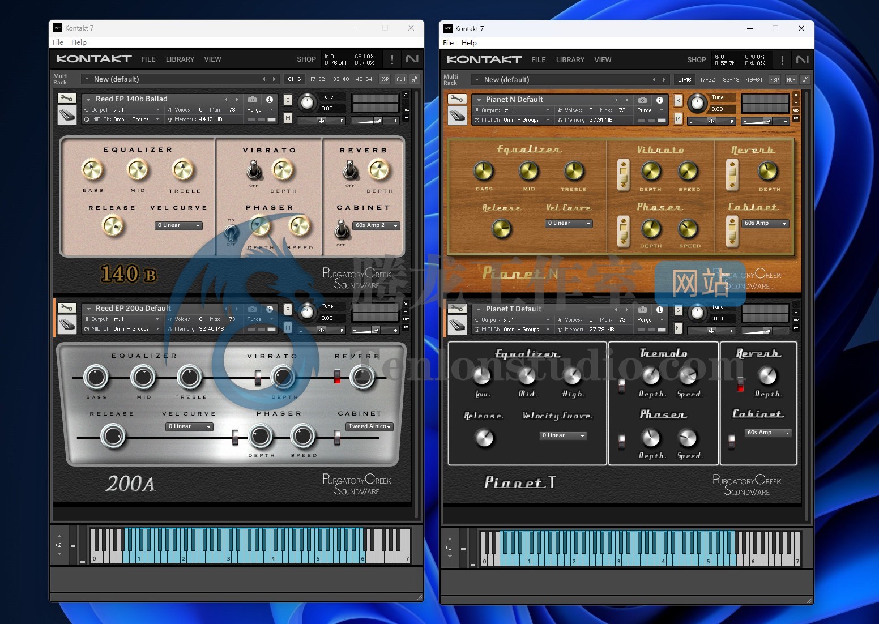
Task: Click keyboard instrument icon of Reed EP 200a Default
Action: pyautogui.click(x=67, y=324)
